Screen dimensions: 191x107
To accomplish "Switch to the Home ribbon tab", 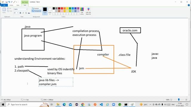I will 11,5.
